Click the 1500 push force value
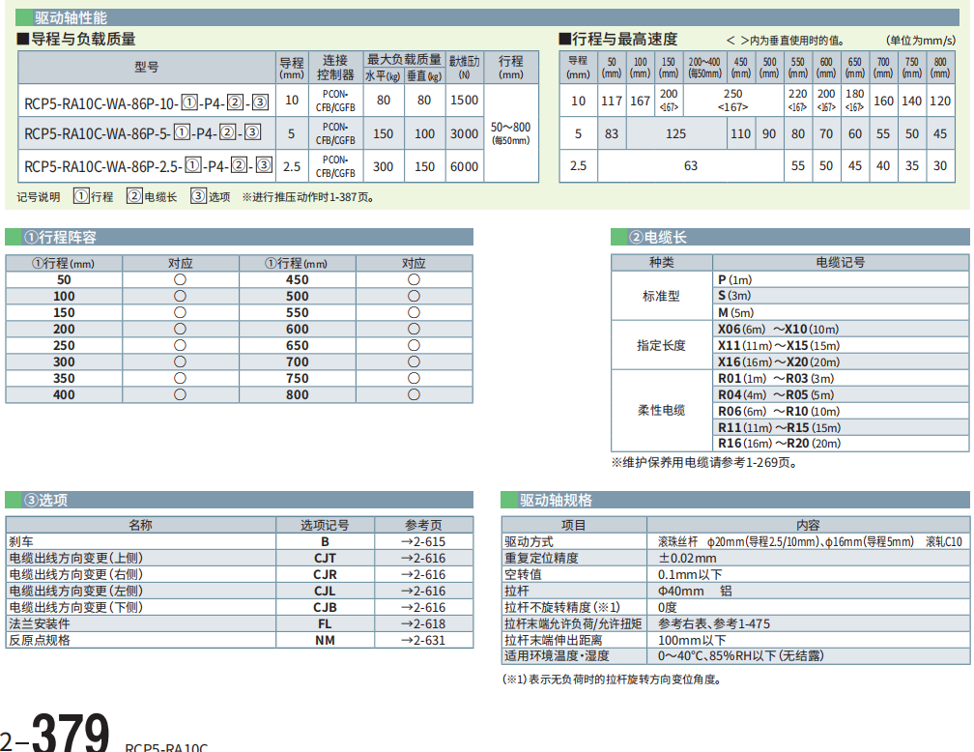This screenshot has height=752, width=974. pyautogui.click(x=464, y=101)
